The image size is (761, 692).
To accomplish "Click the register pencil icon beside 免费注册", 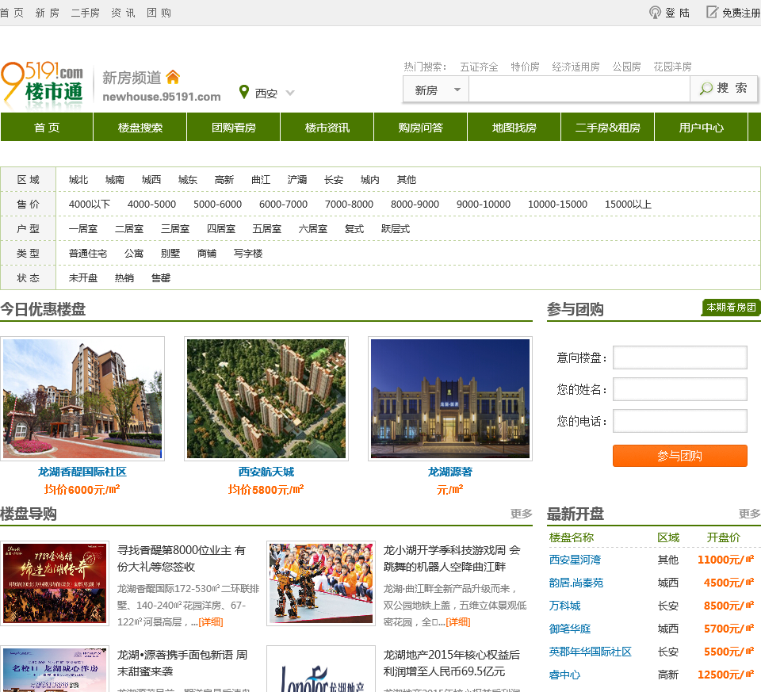I will tap(712, 13).
